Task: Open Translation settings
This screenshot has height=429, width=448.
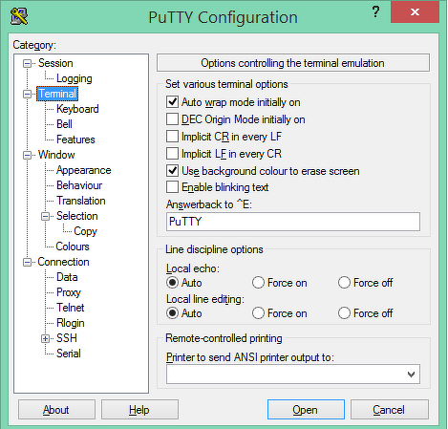Action: click(x=81, y=201)
